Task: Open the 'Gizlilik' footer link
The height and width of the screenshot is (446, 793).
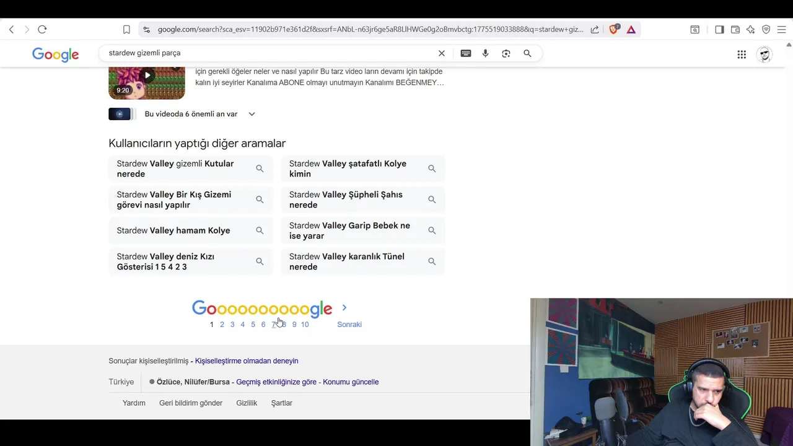Action: click(x=247, y=403)
